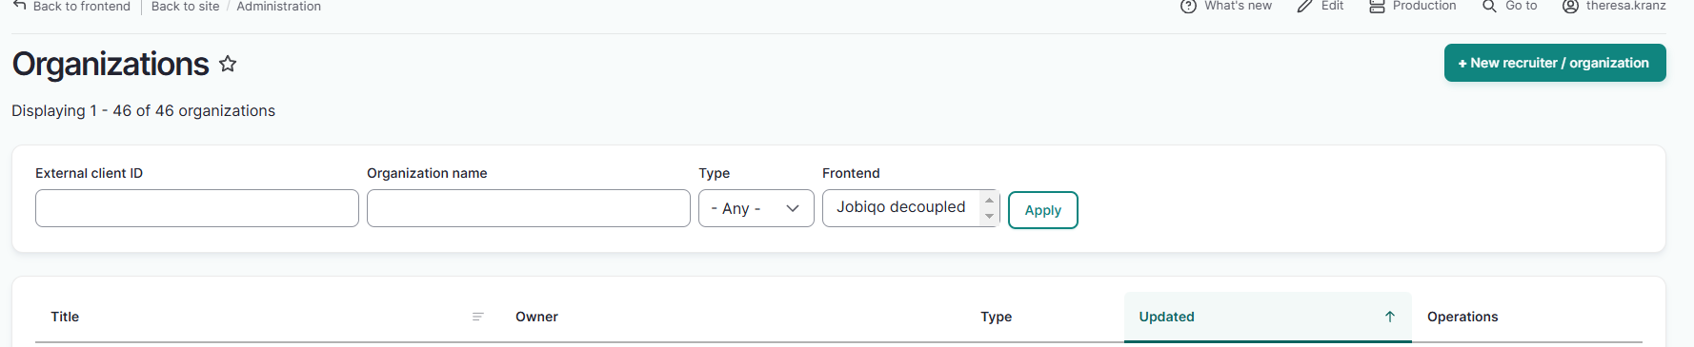1694x347 pixels.
Task: Step Frontend list down with lower arrow
Action: click(x=989, y=216)
